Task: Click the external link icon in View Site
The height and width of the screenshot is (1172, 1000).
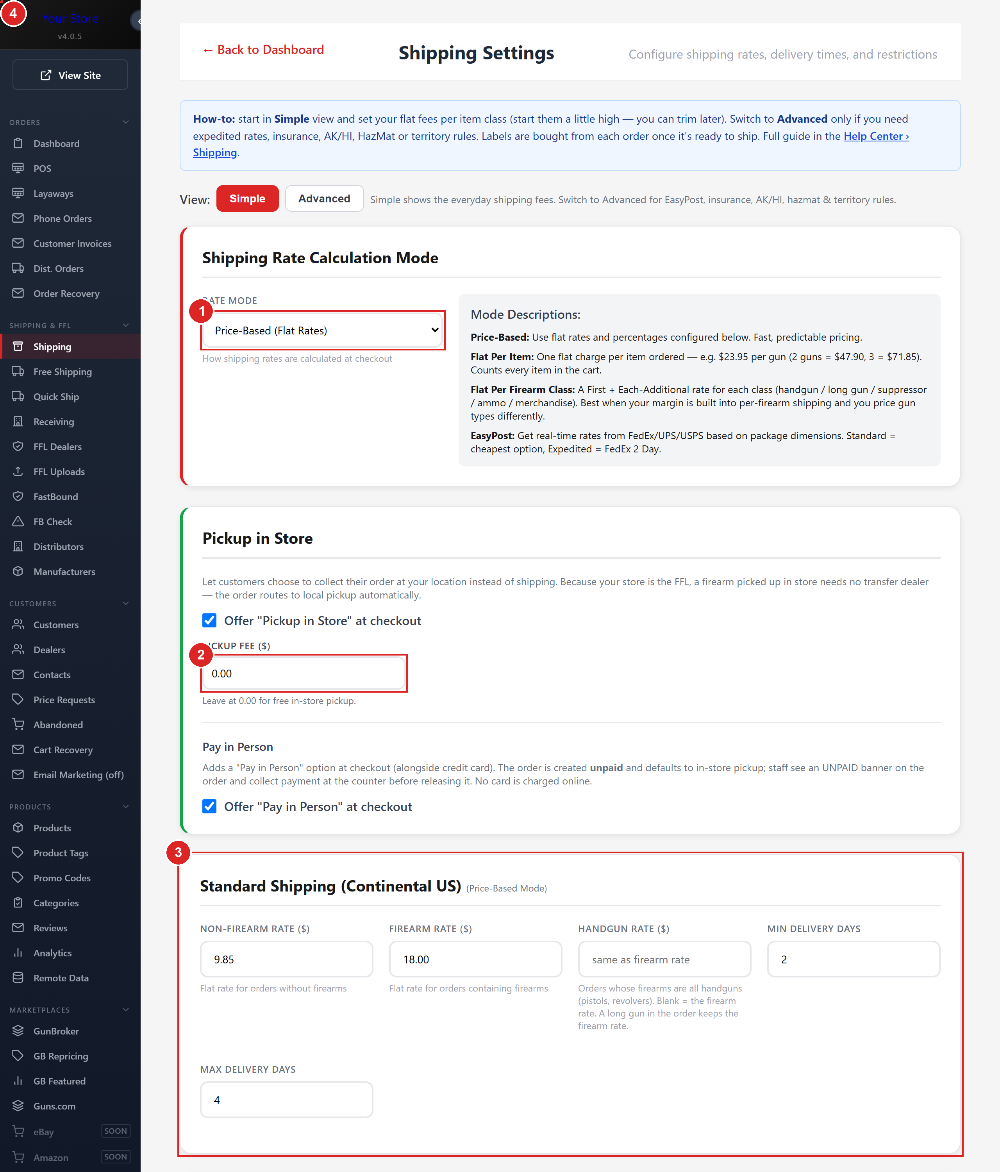Action: tap(46, 75)
